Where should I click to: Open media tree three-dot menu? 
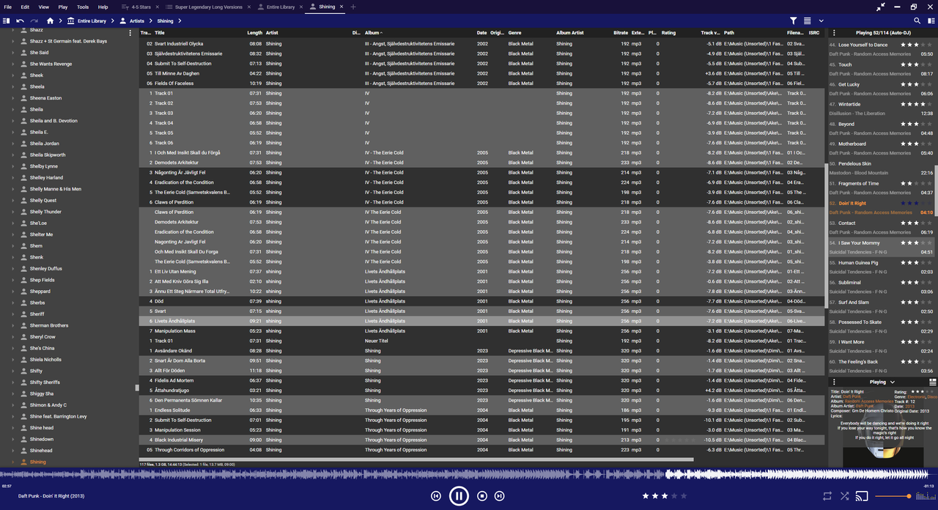point(130,33)
